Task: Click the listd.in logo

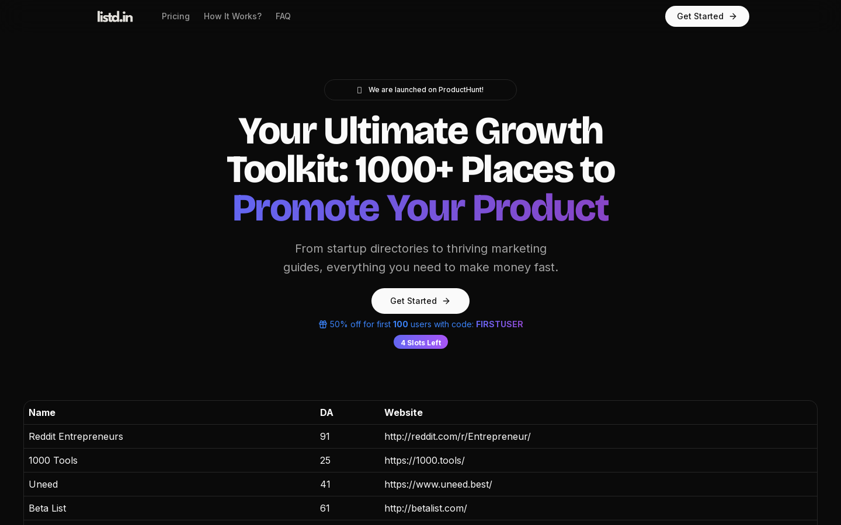Action: pyautogui.click(x=115, y=16)
